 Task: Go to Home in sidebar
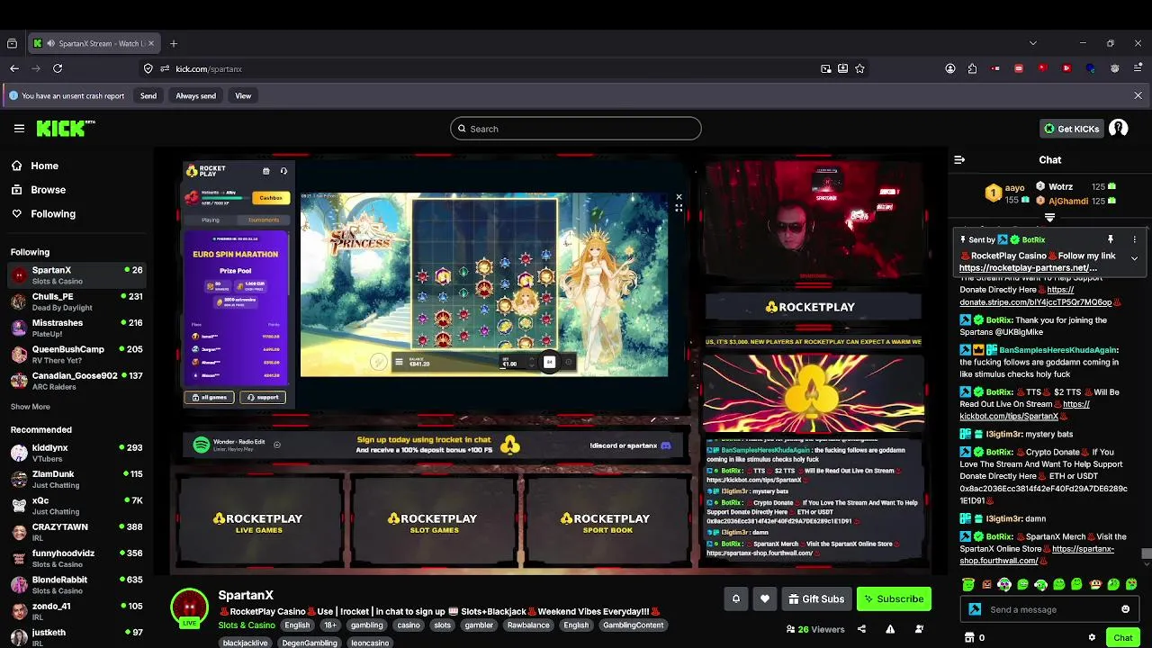[44, 166]
